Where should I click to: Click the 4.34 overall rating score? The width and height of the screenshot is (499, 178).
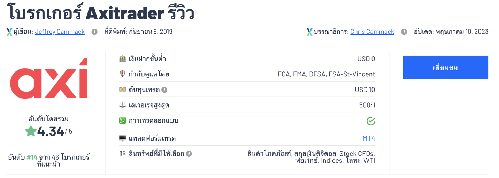51,132
